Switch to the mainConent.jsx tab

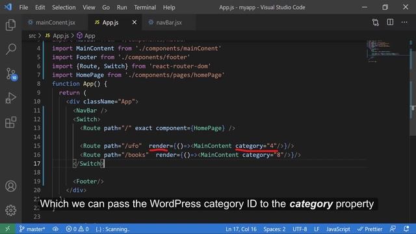[55, 22]
